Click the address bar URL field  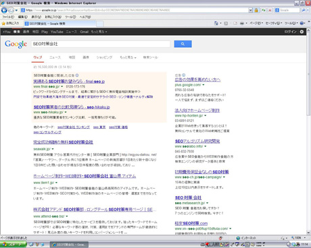click(135, 10)
